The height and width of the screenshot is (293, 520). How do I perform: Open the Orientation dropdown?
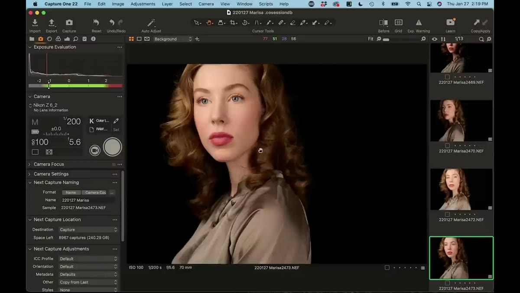click(x=88, y=267)
